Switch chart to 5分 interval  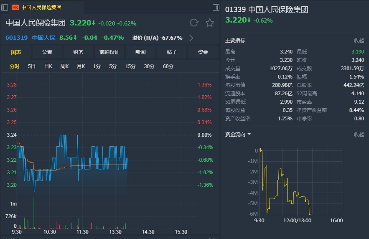point(113,66)
